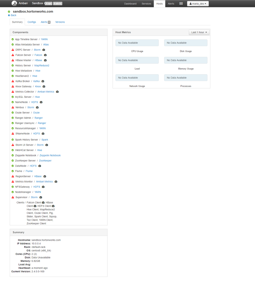Click the maintenance icon next to SNameNode HDFS

tap(43, 134)
